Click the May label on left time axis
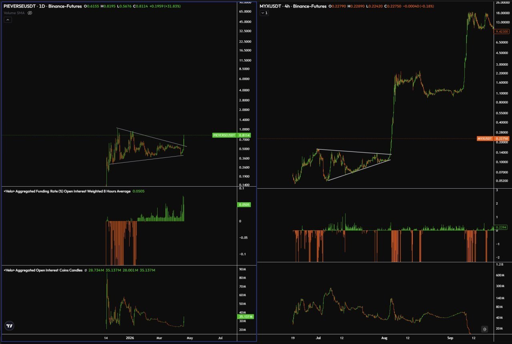The image size is (512, 344). [190, 338]
